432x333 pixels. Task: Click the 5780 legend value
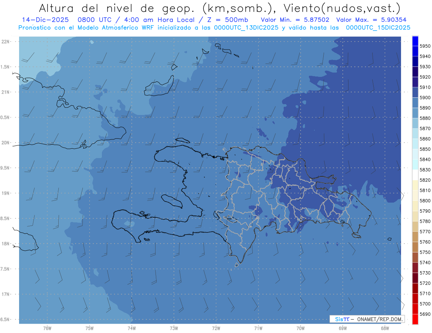coord(425,221)
